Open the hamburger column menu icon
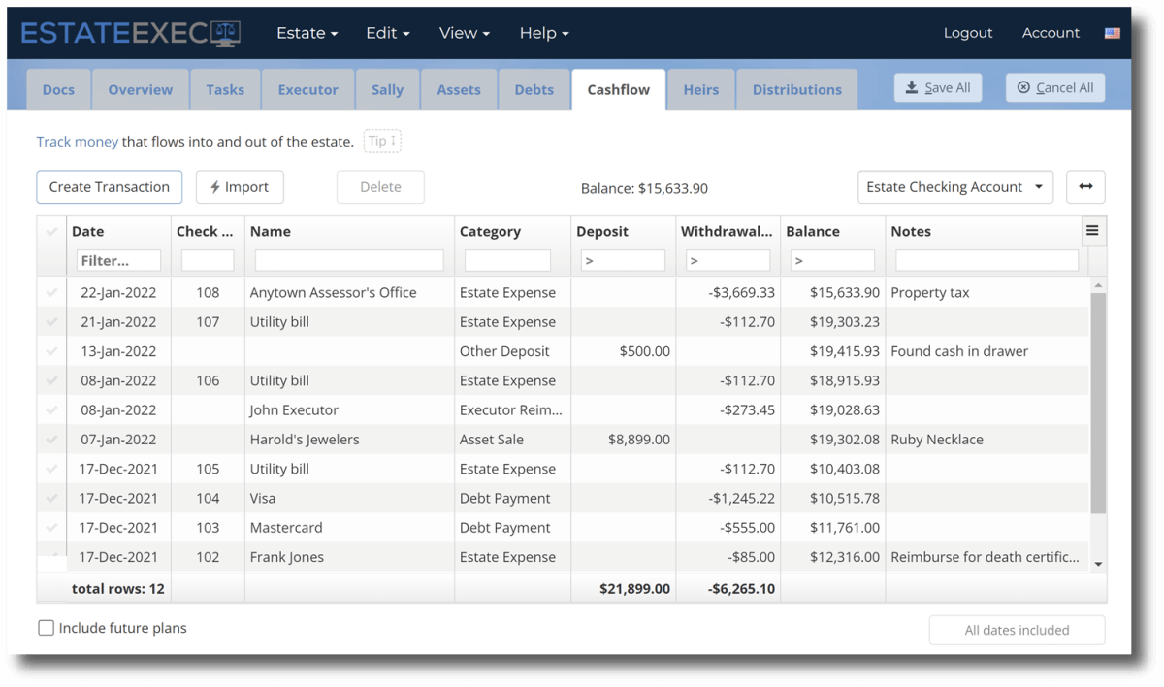1164x687 pixels. (x=1092, y=231)
